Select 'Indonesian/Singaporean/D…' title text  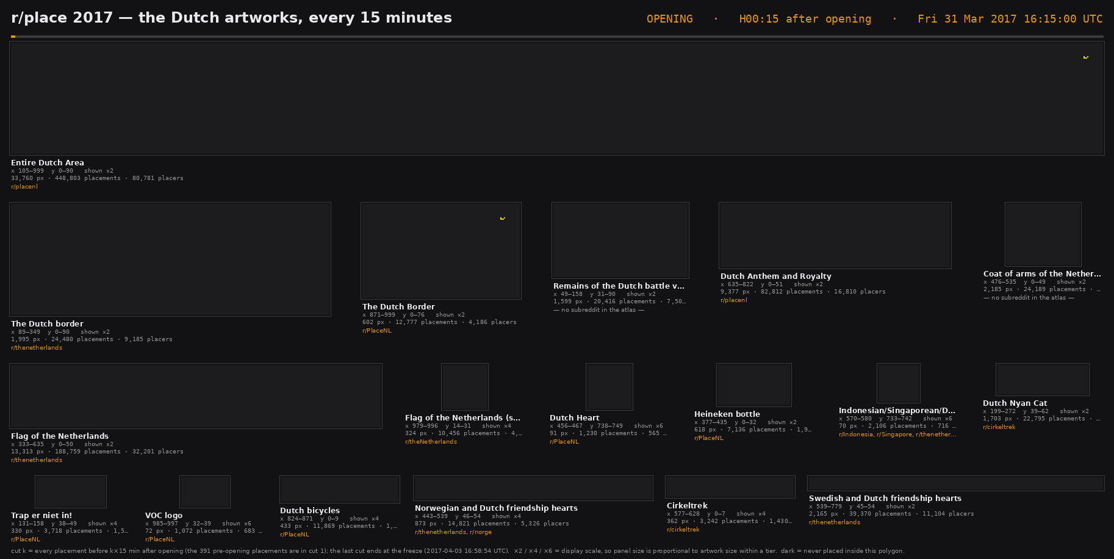coord(897,411)
